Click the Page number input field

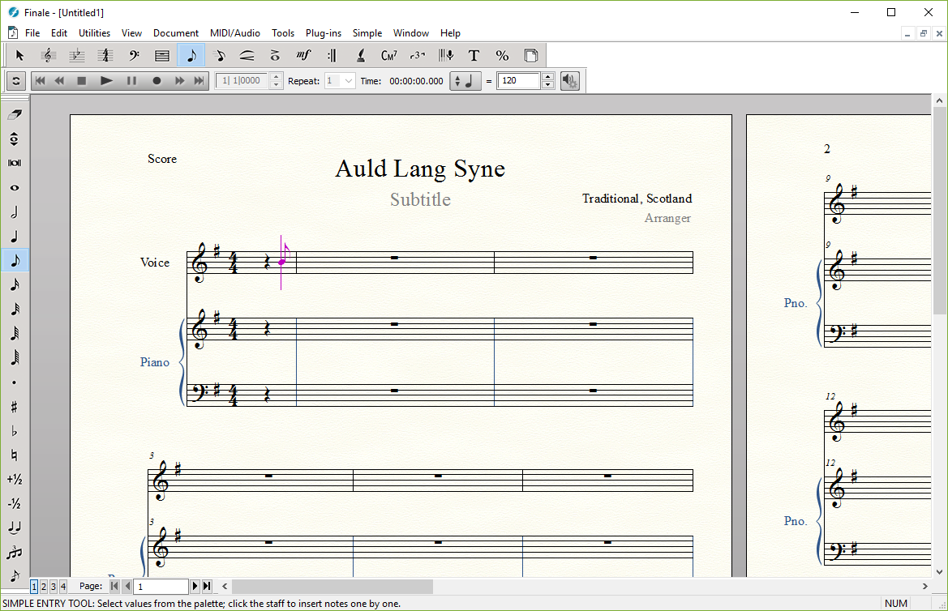click(x=161, y=586)
